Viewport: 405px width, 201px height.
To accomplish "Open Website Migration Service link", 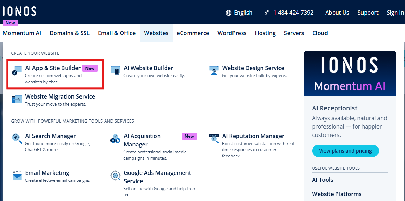I will [60, 97].
